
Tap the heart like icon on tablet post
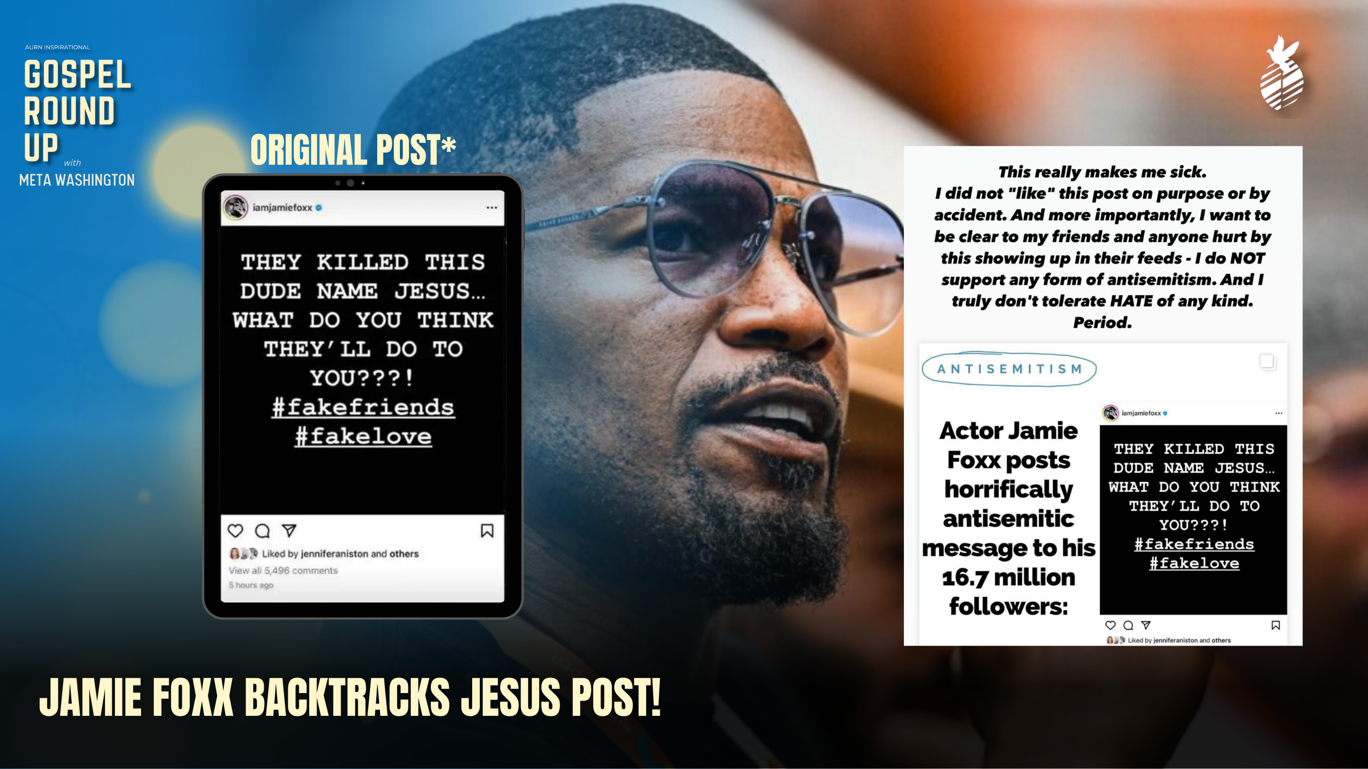point(235,531)
